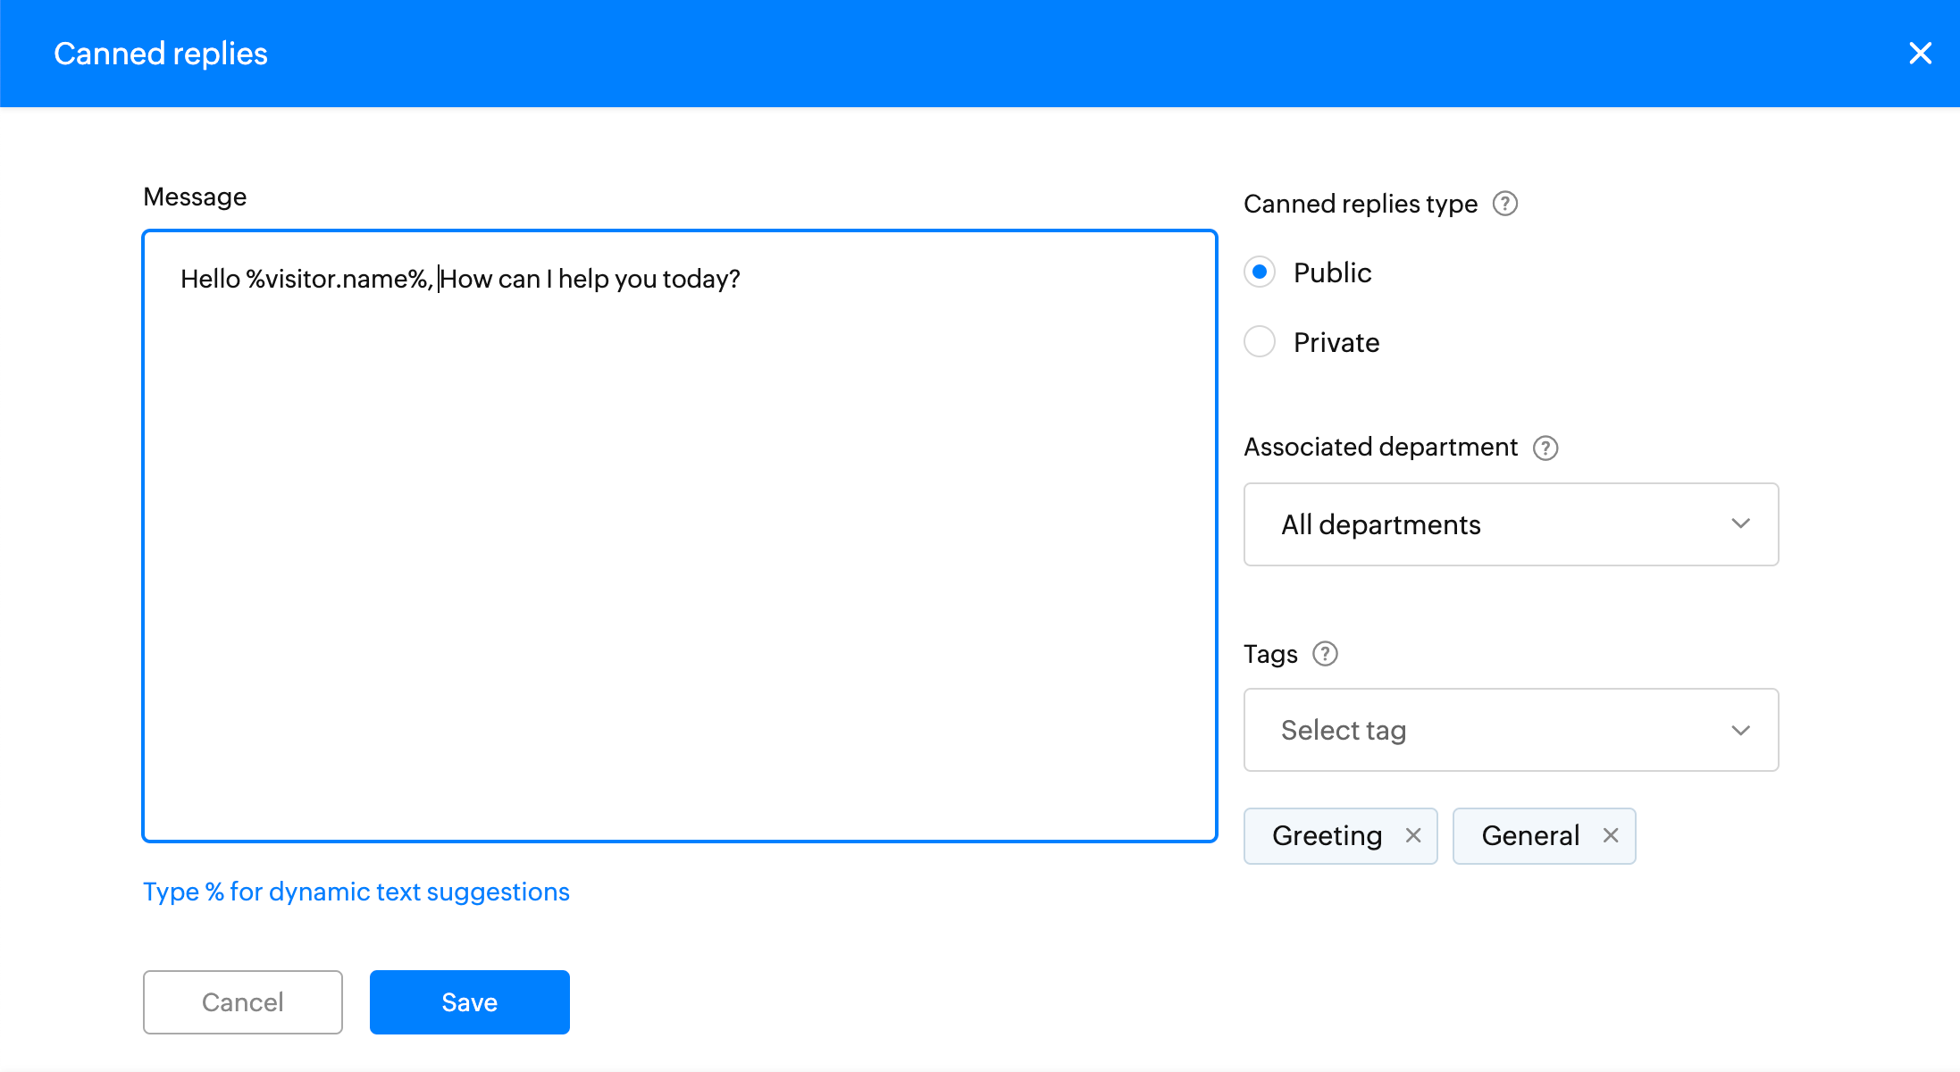Image resolution: width=1960 pixels, height=1072 pixels.
Task: Click the All departments chevron arrow
Action: pos(1740,523)
